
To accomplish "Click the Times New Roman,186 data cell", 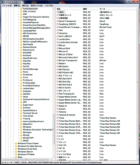I will coord(110,121).
